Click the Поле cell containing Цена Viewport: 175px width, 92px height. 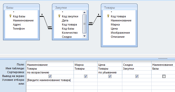tap(110, 65)
